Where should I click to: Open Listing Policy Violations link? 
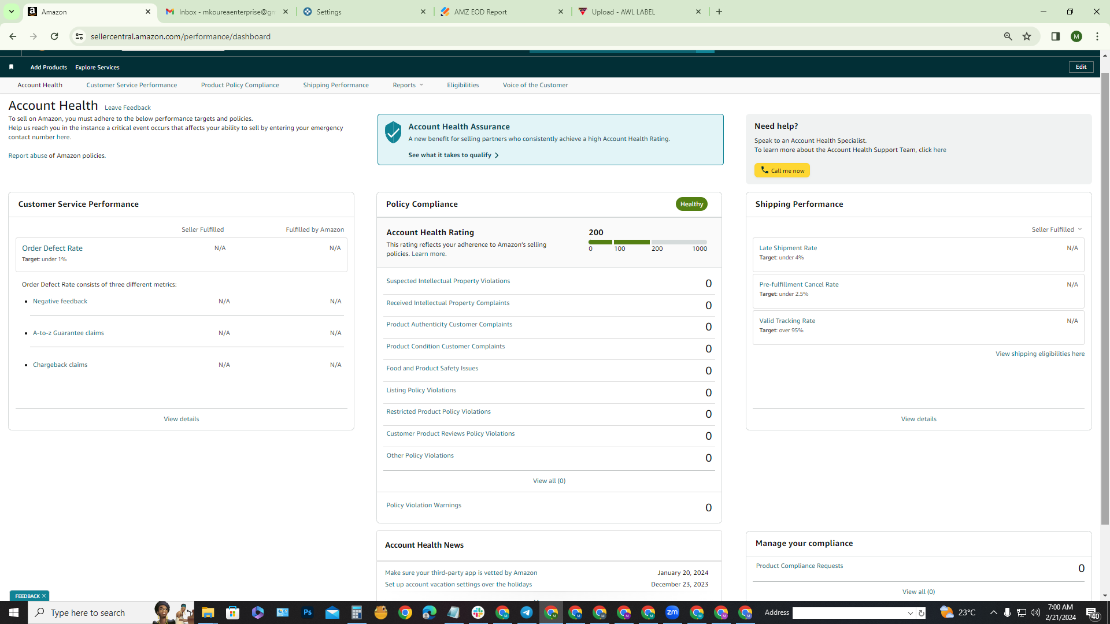point(421,390)
